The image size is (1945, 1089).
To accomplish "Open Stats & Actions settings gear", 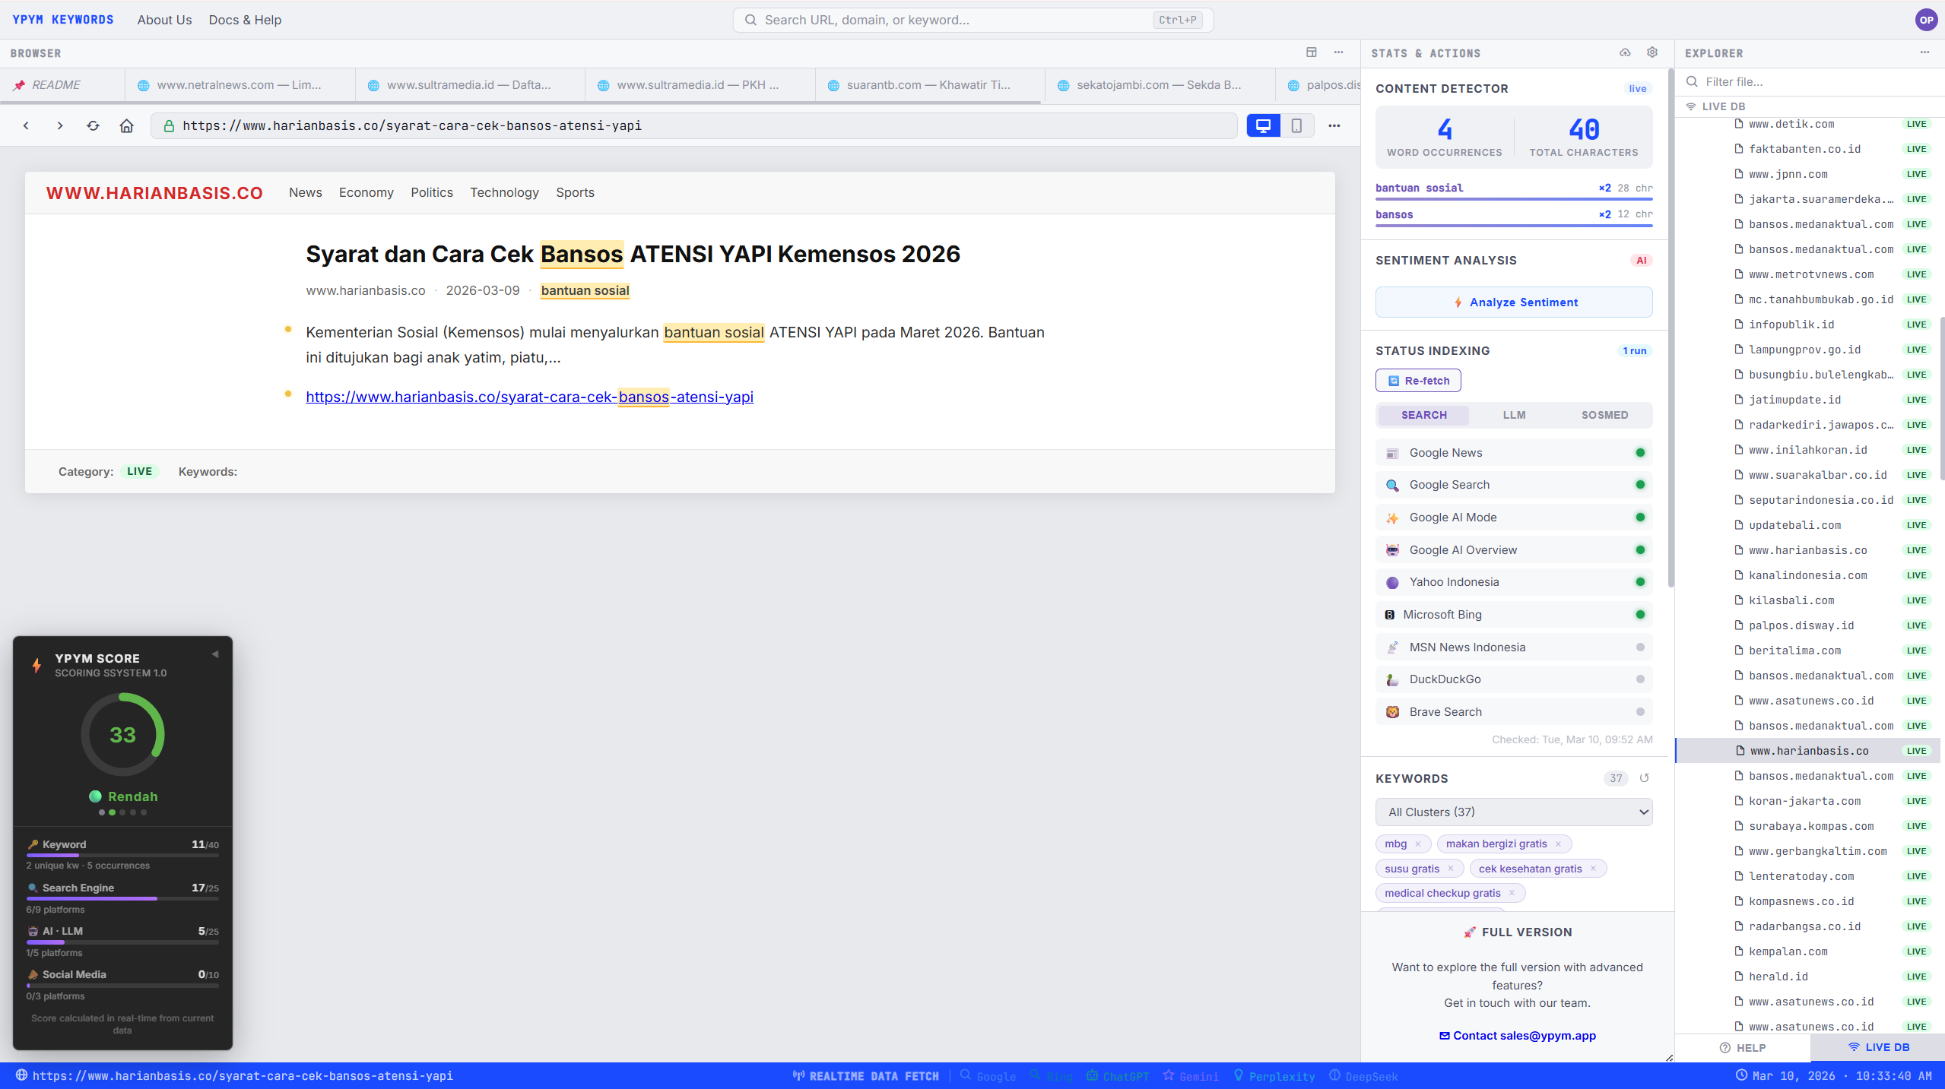I will [1652, 52].
